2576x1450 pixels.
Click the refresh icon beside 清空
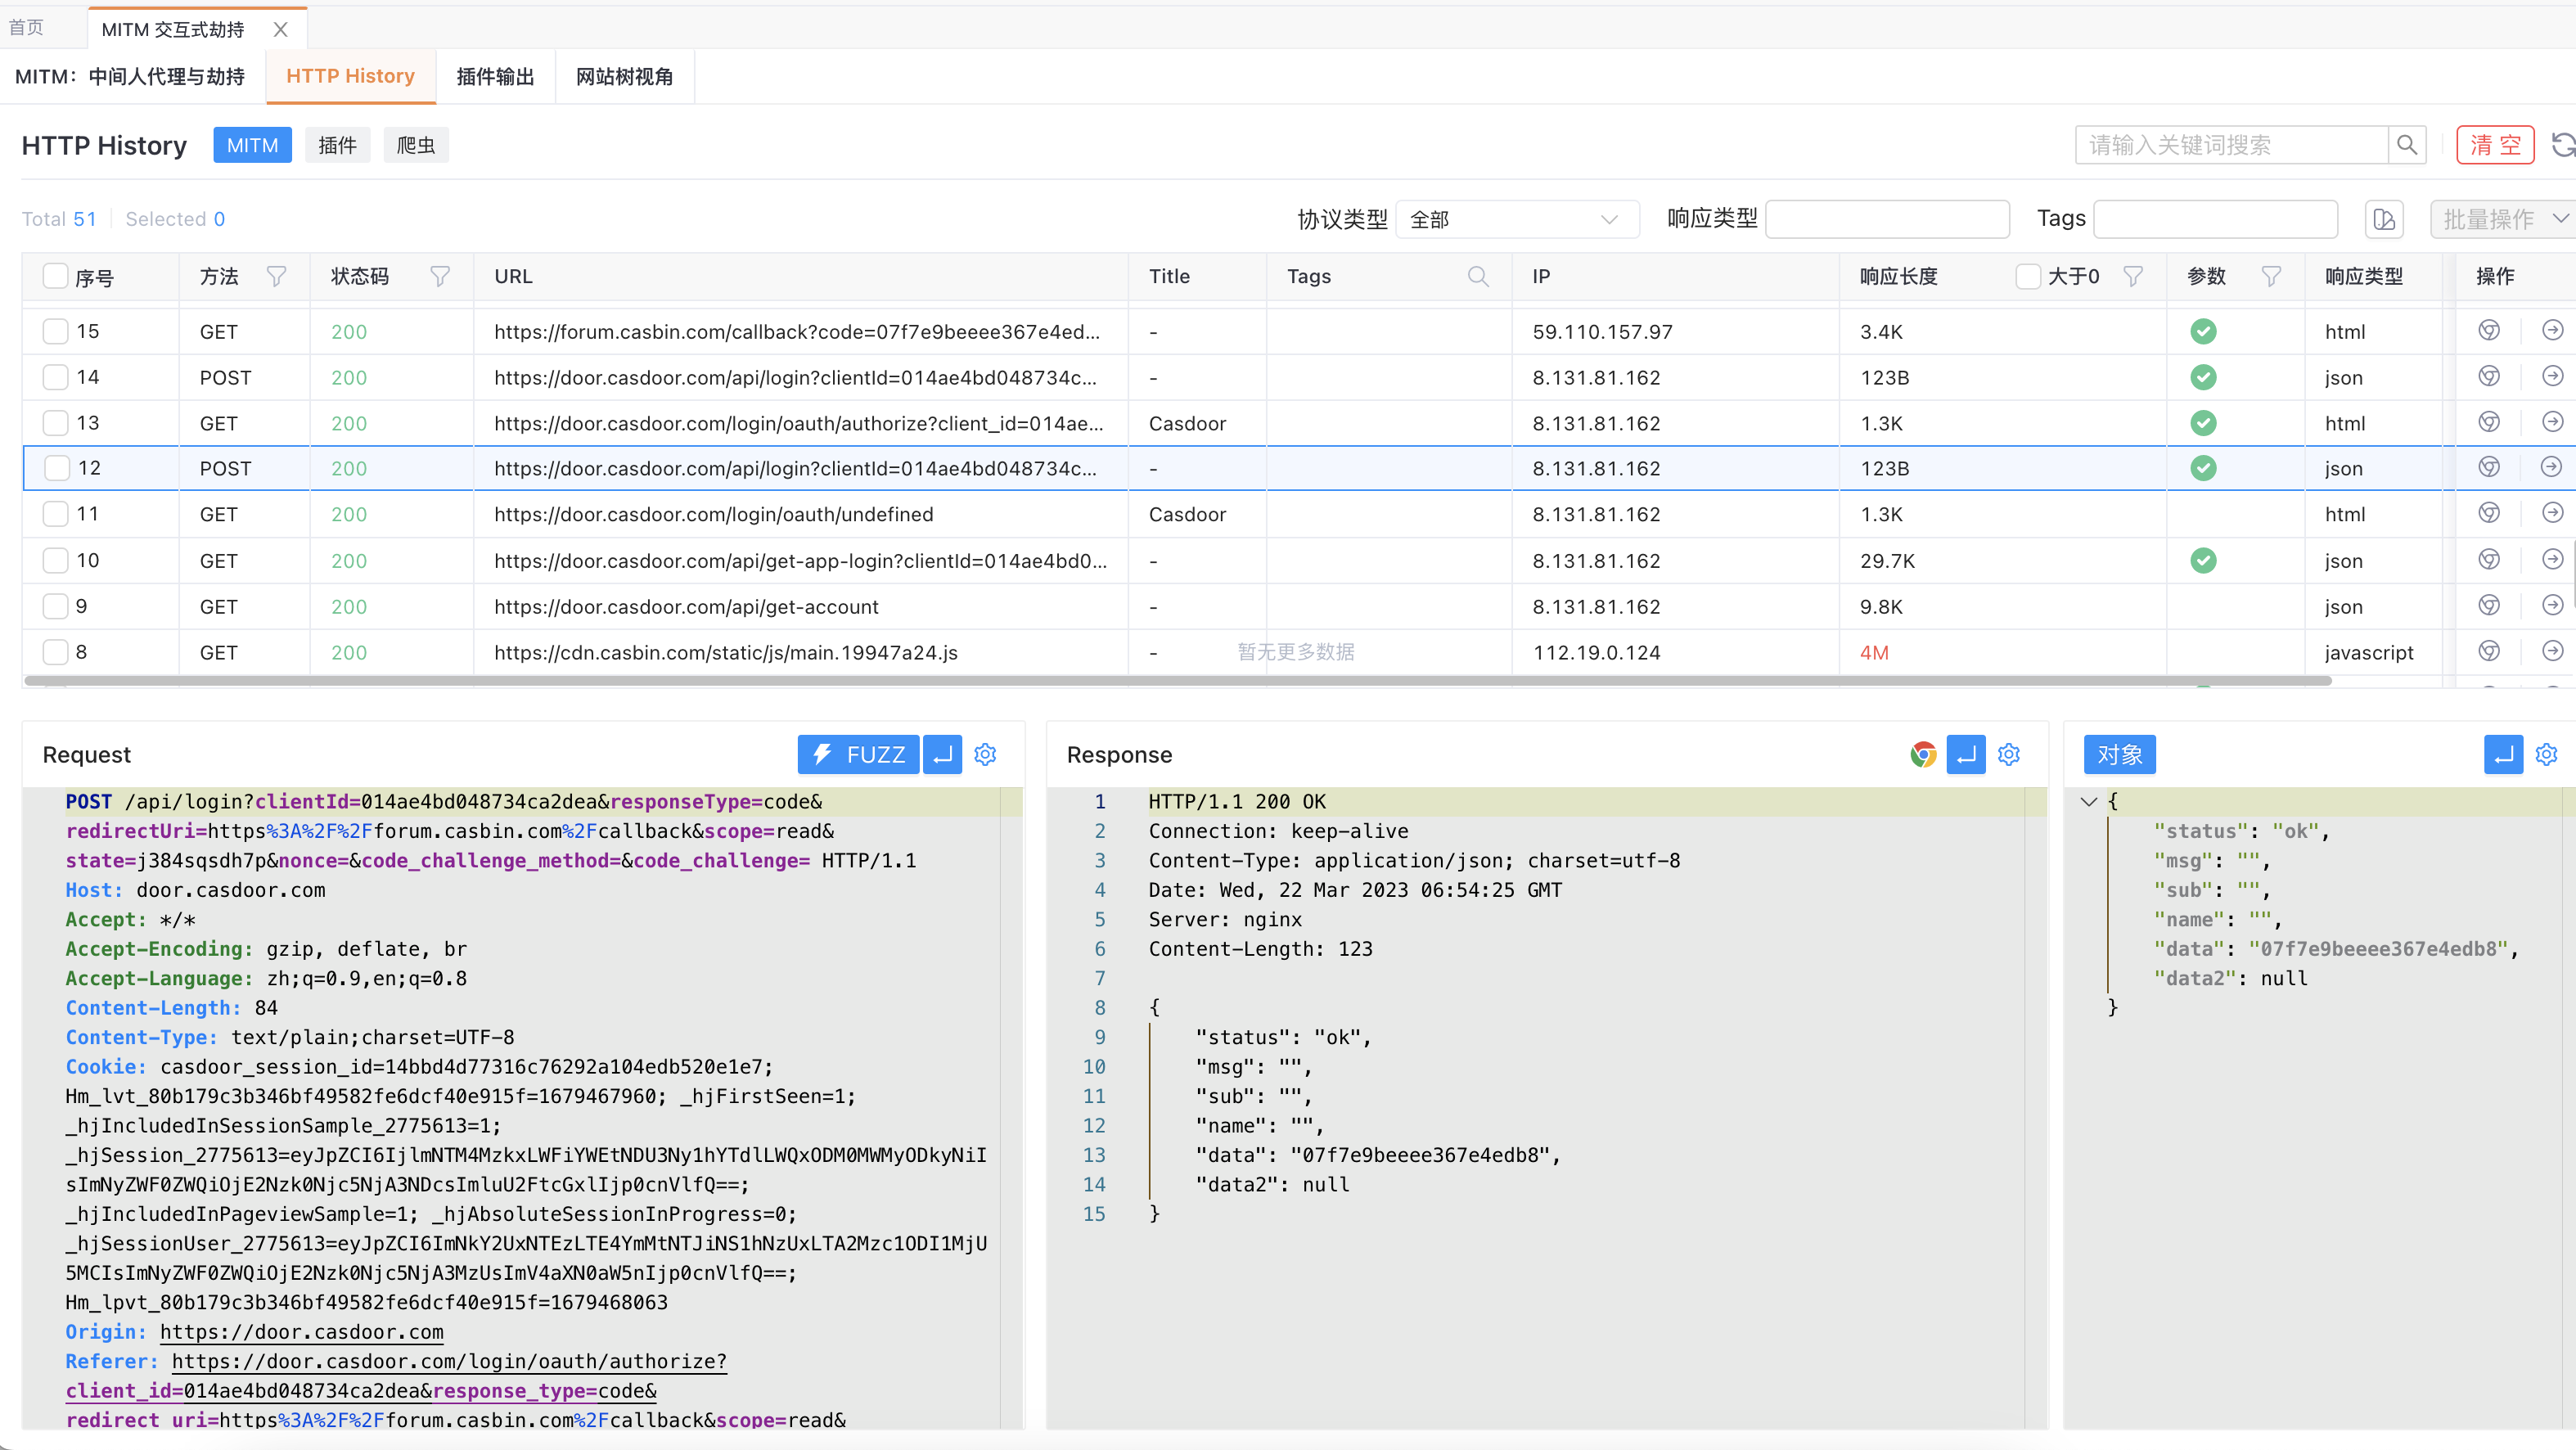[2563, 145]
